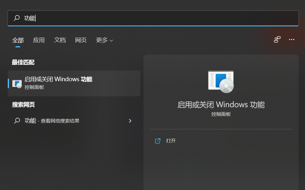
Task: Click the web search magnifier icon under 搜索网页
Action: coord(18,121)
